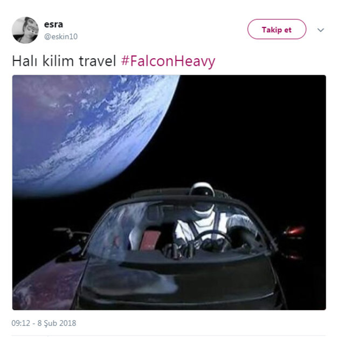Select the tweet text Halı kilim travel

click(64, 61)
